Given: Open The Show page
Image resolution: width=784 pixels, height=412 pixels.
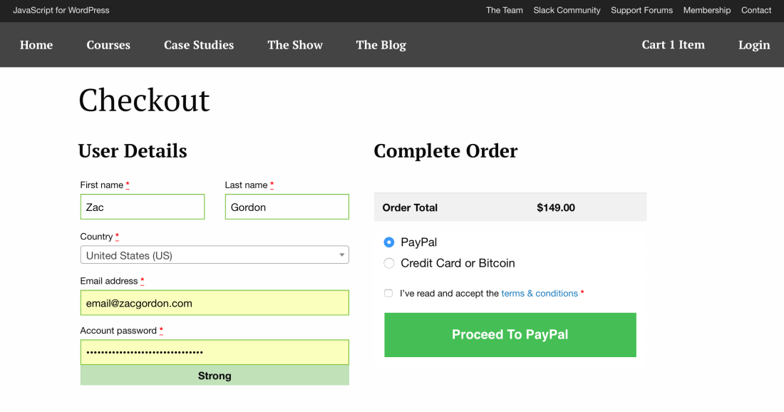Looking at the screenshot, I should [x=295, y=45].
